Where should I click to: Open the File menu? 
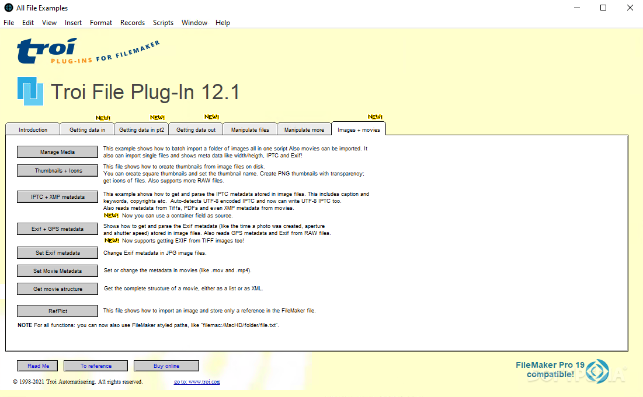pyautogui.click(x=9, y=23)
